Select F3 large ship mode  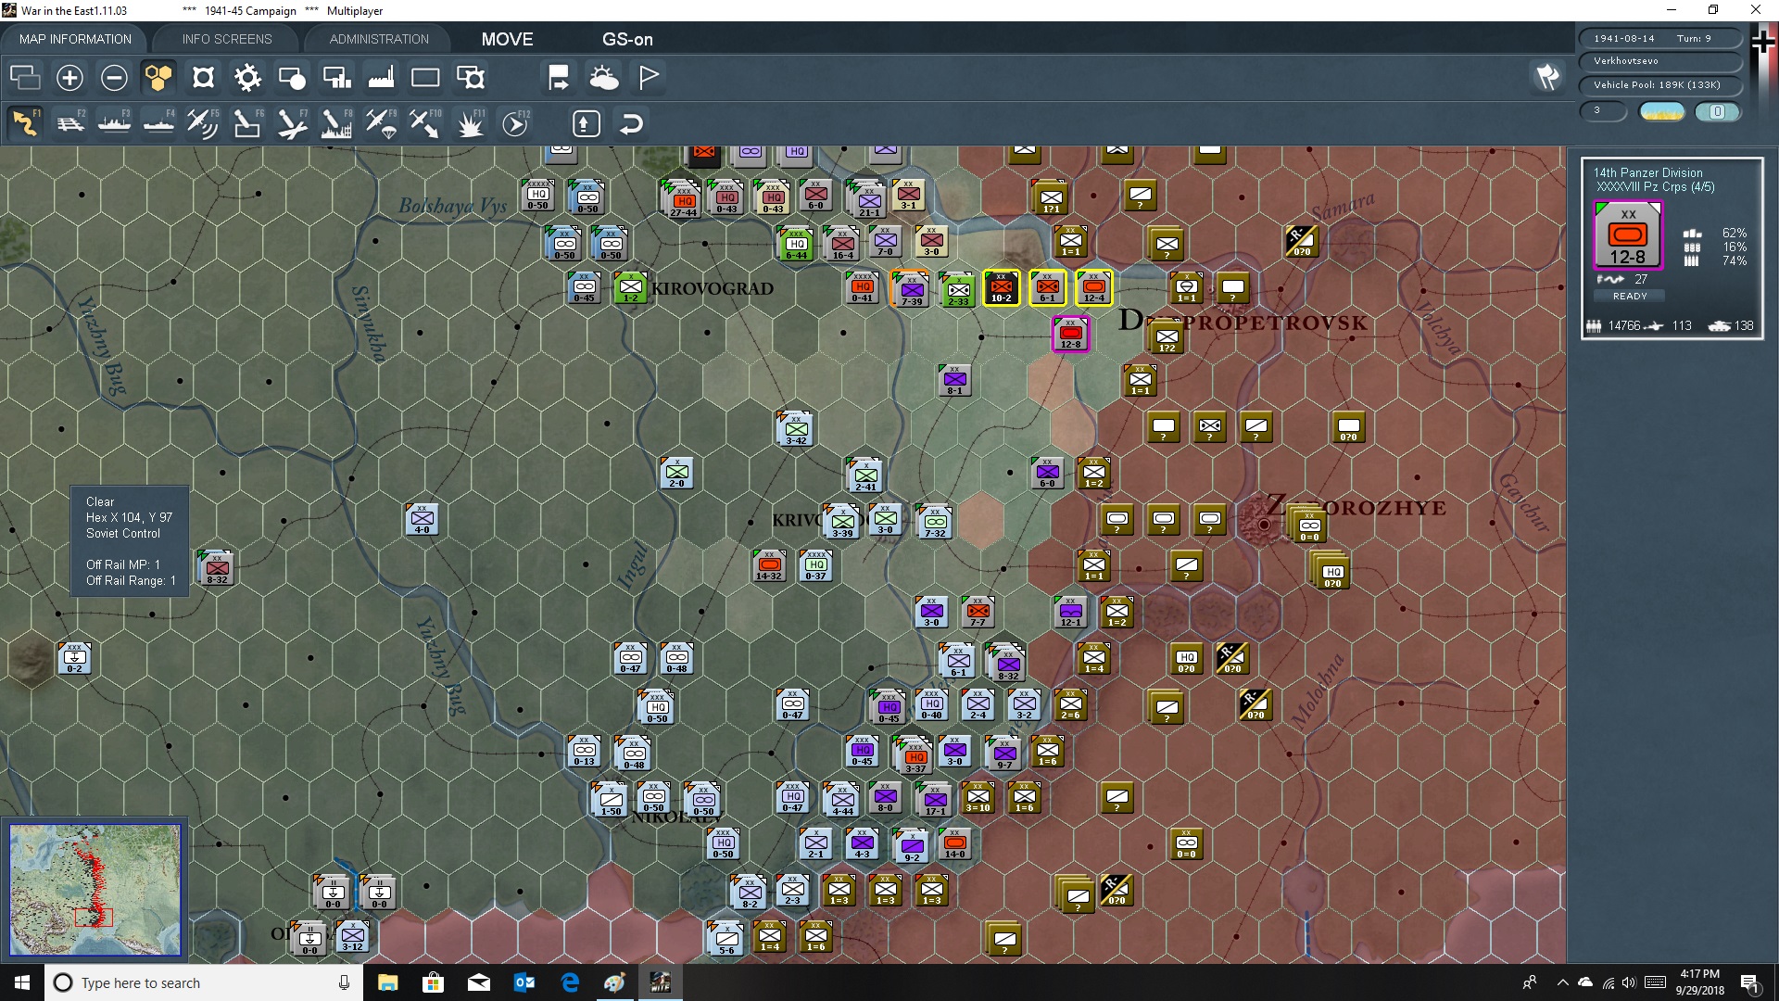click(114, 123)
